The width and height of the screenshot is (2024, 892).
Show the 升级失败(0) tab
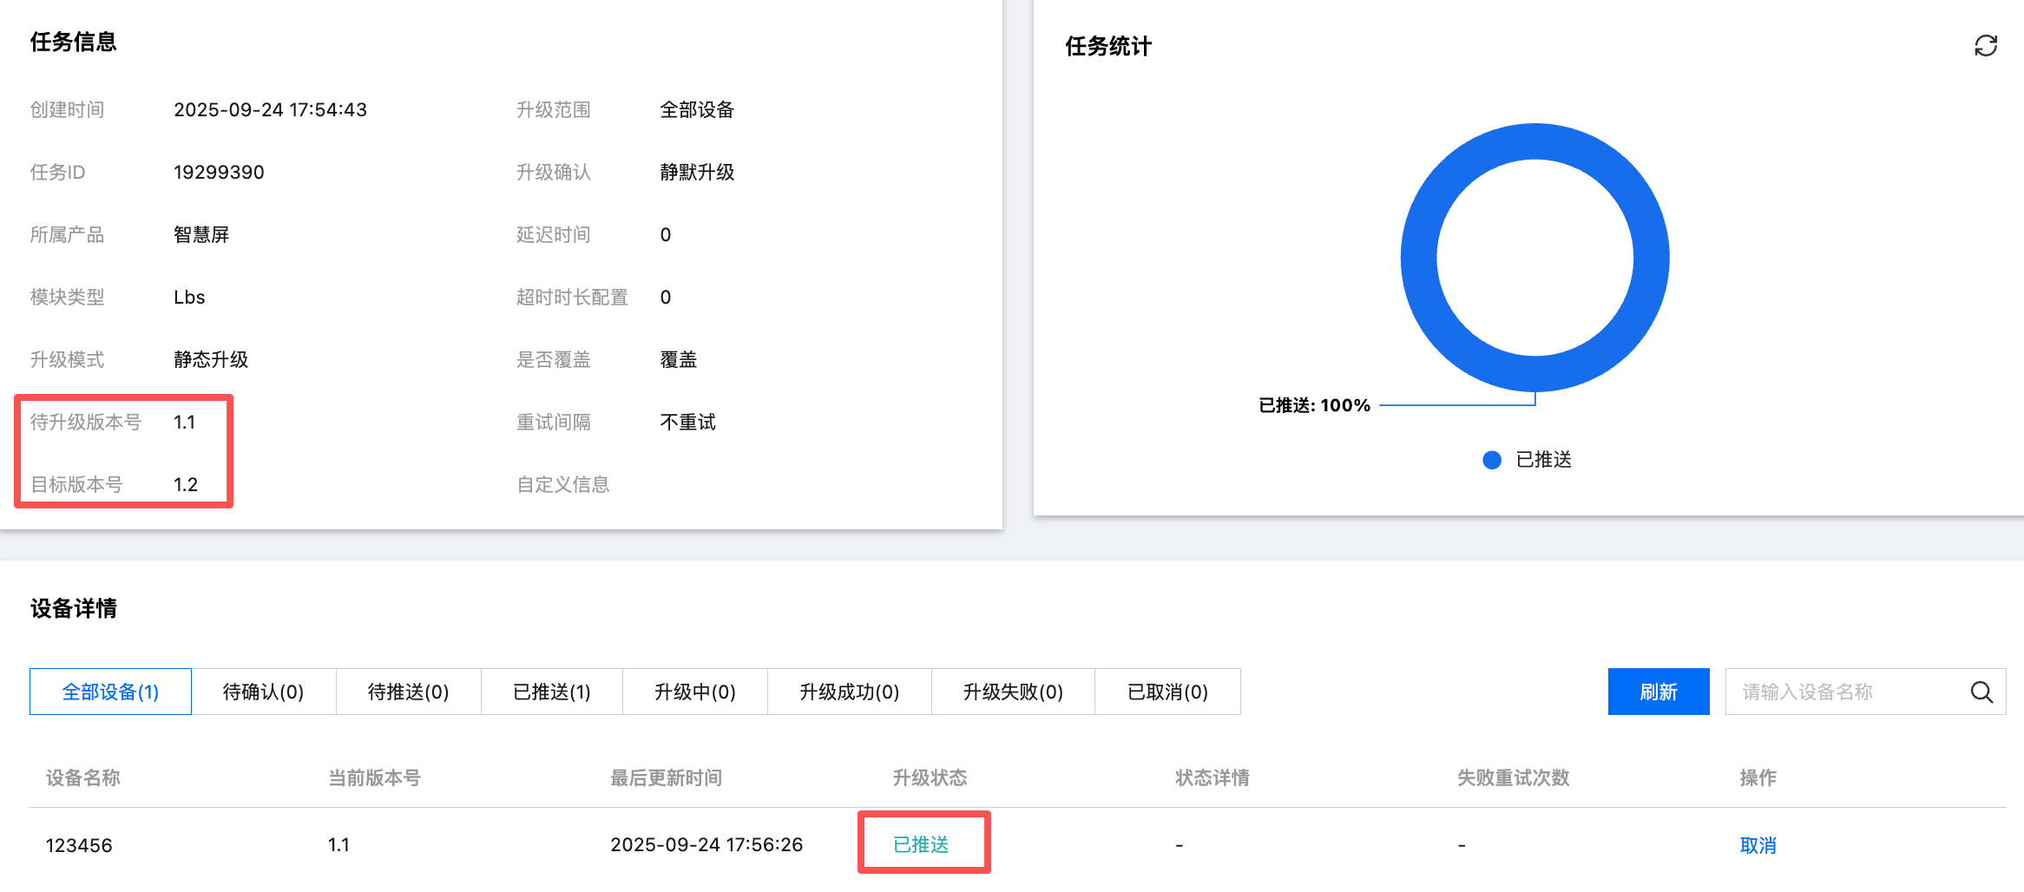coord(1013,692)
